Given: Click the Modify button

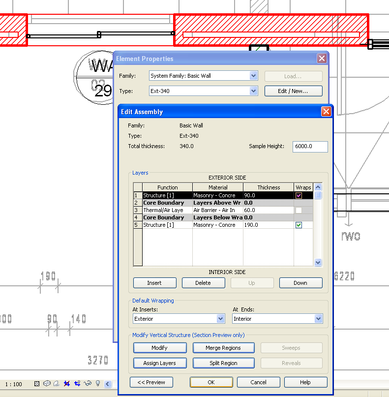Looking at the screenshot, I should click(x=160, y=348).
